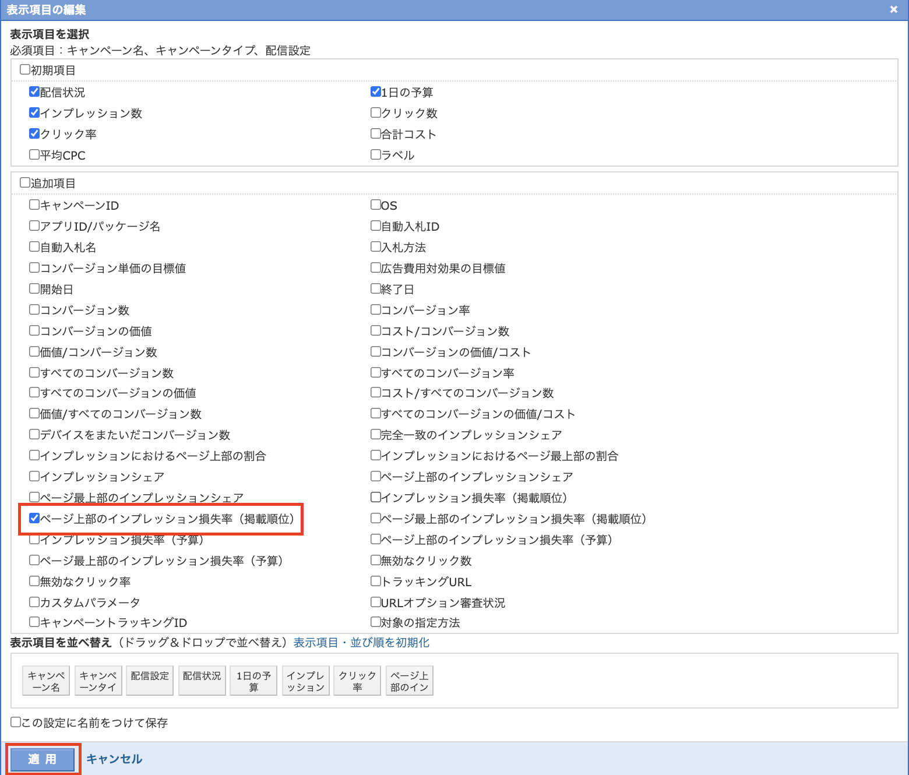Select all with 初期項目 group checkbox
This screenshot has width=909, height=775.
(25, 70)
